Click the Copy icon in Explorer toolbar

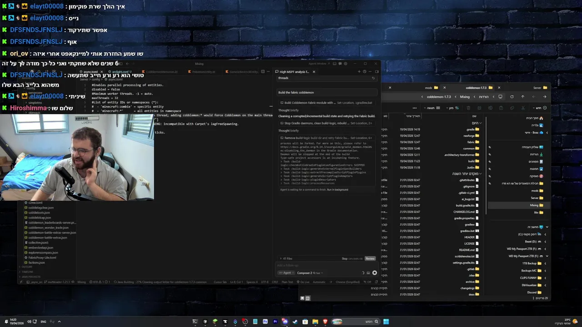[512, 108]
